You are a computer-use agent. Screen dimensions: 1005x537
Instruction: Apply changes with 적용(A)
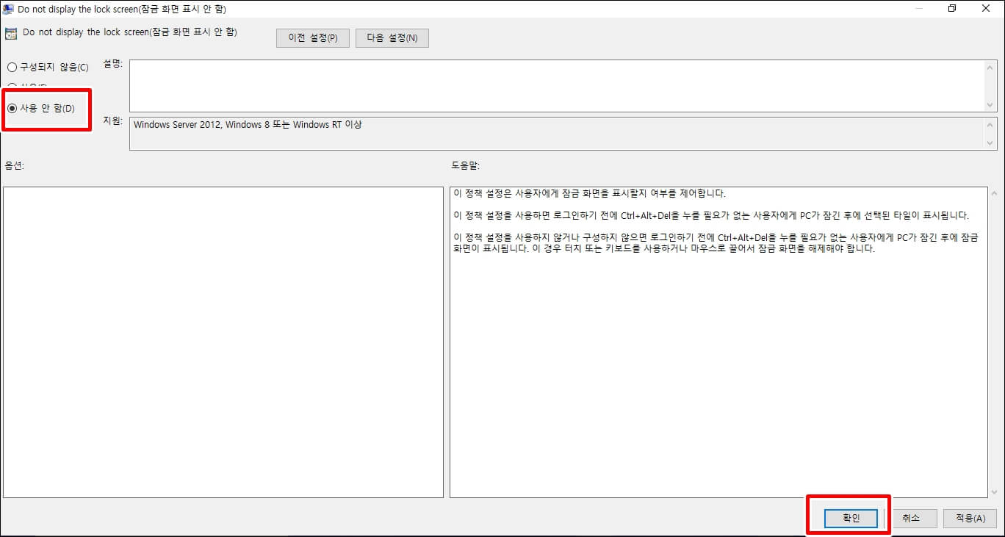(970, 518)
